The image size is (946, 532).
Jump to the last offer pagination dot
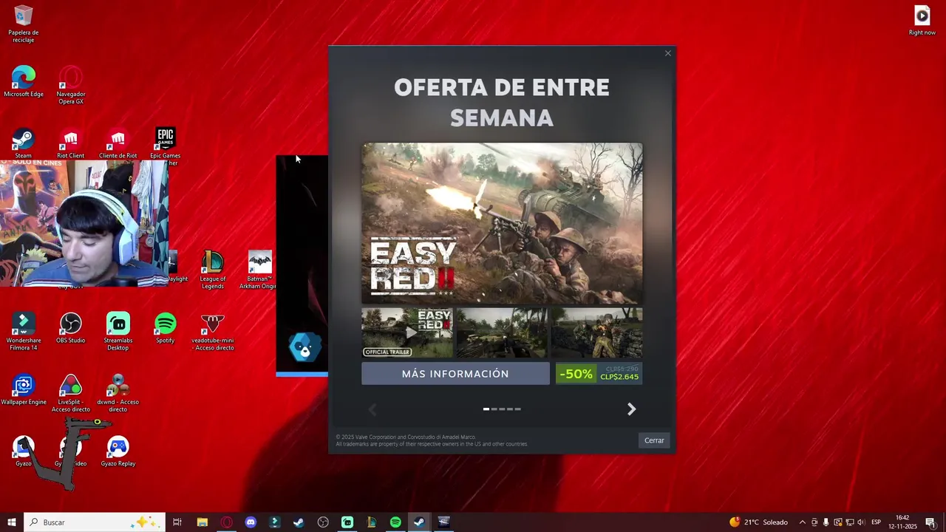517,409
